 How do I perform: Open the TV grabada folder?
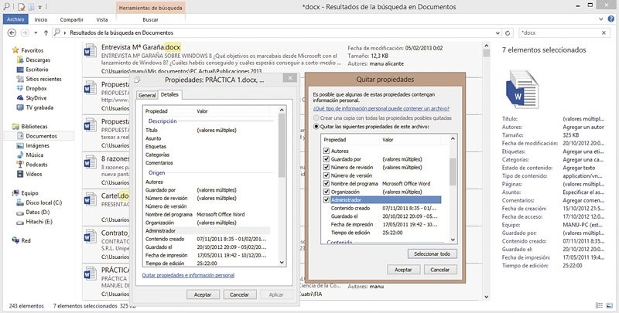39,107
